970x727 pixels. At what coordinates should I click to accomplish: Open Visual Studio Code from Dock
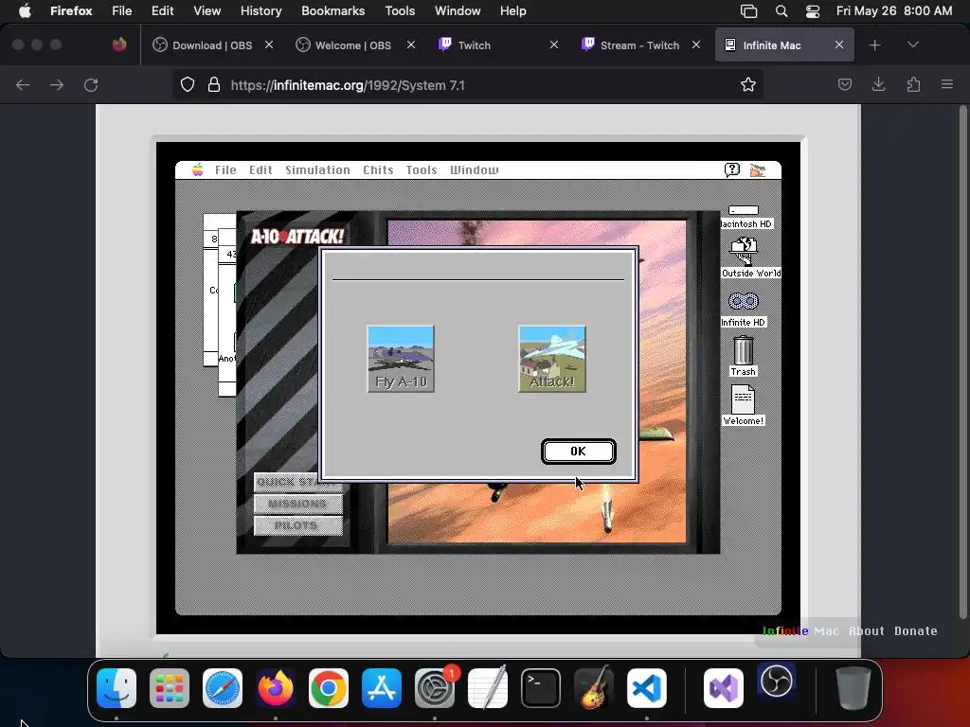coord(646,688)
